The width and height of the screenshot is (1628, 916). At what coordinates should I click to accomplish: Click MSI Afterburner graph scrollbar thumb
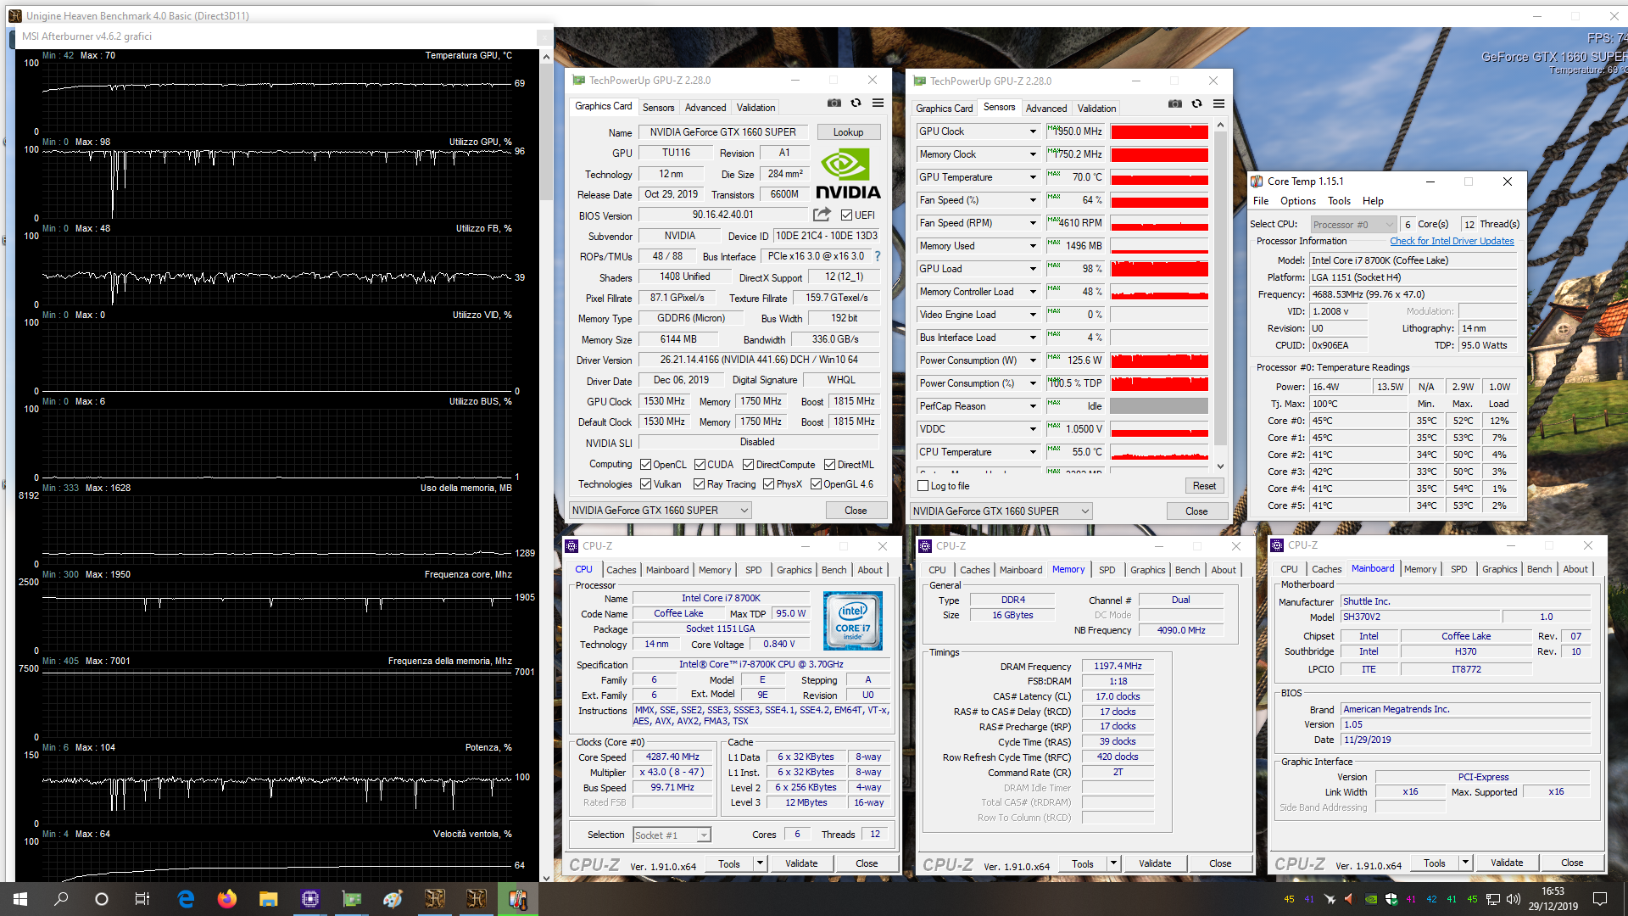click(546, 133)
